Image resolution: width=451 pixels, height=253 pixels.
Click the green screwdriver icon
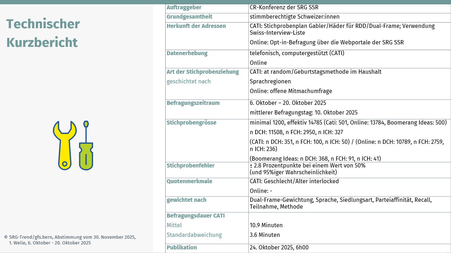(x=86, y=150)
